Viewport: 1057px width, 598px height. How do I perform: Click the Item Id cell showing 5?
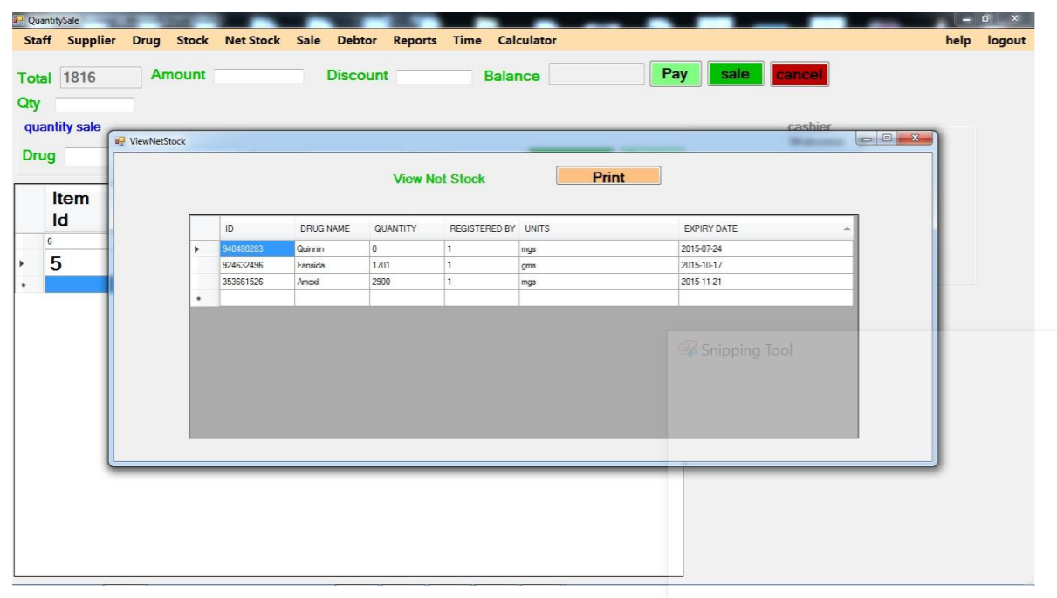coord(76,263)
